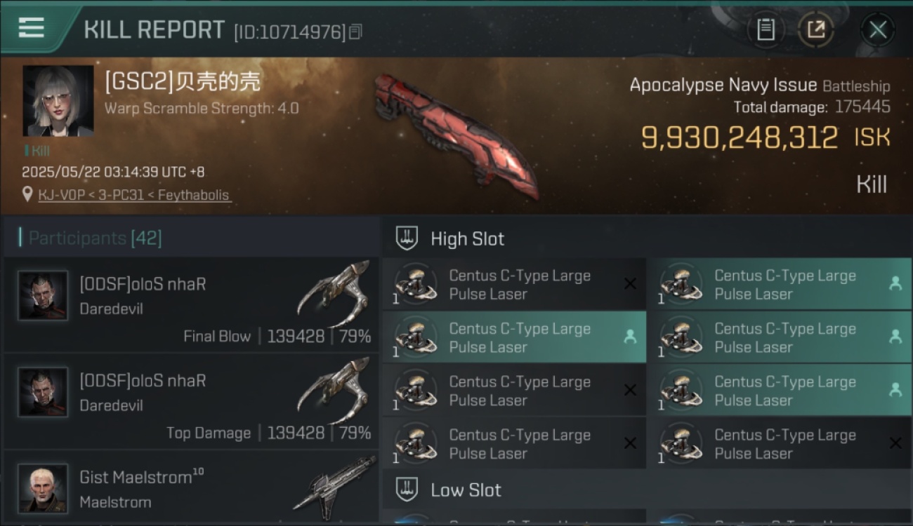This screenshot has height=526, width=913.
Task: Open the Gist Maelstrom participant entry
Action: [x=191, y=487]
